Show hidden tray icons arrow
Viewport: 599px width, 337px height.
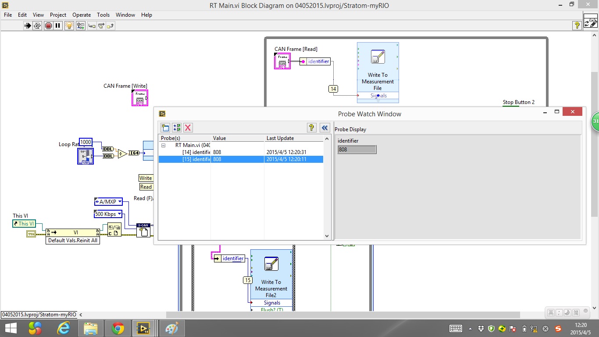pos(471,329)
